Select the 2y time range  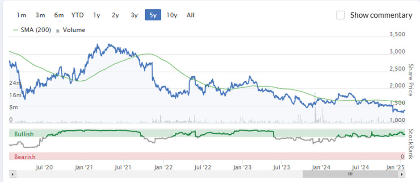click(x=115, y=15)
